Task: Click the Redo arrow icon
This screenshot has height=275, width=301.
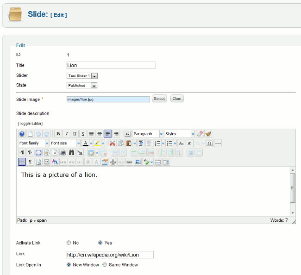Action: pyautogui.click(x=47, y=134)
